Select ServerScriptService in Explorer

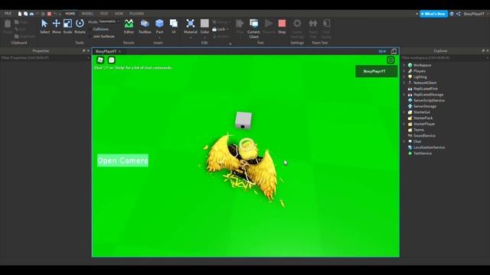pos(429,100)
